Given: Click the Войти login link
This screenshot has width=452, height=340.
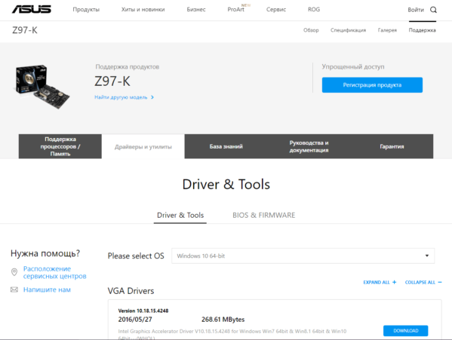Looking at the screenshot, I should click(416, 10).
